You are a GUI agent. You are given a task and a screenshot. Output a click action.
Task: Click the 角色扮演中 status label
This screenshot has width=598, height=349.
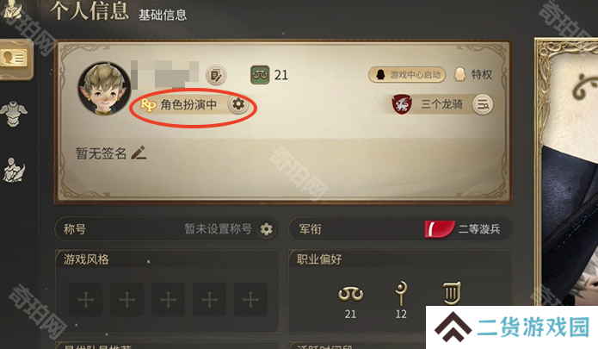pyautogui.click(x=188, y=104)
